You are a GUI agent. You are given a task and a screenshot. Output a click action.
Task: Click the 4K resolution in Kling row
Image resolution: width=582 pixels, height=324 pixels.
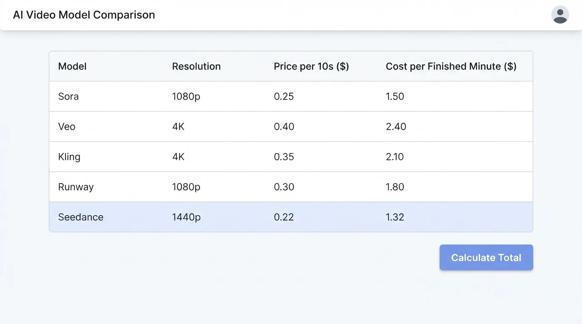tap(178, 157)
